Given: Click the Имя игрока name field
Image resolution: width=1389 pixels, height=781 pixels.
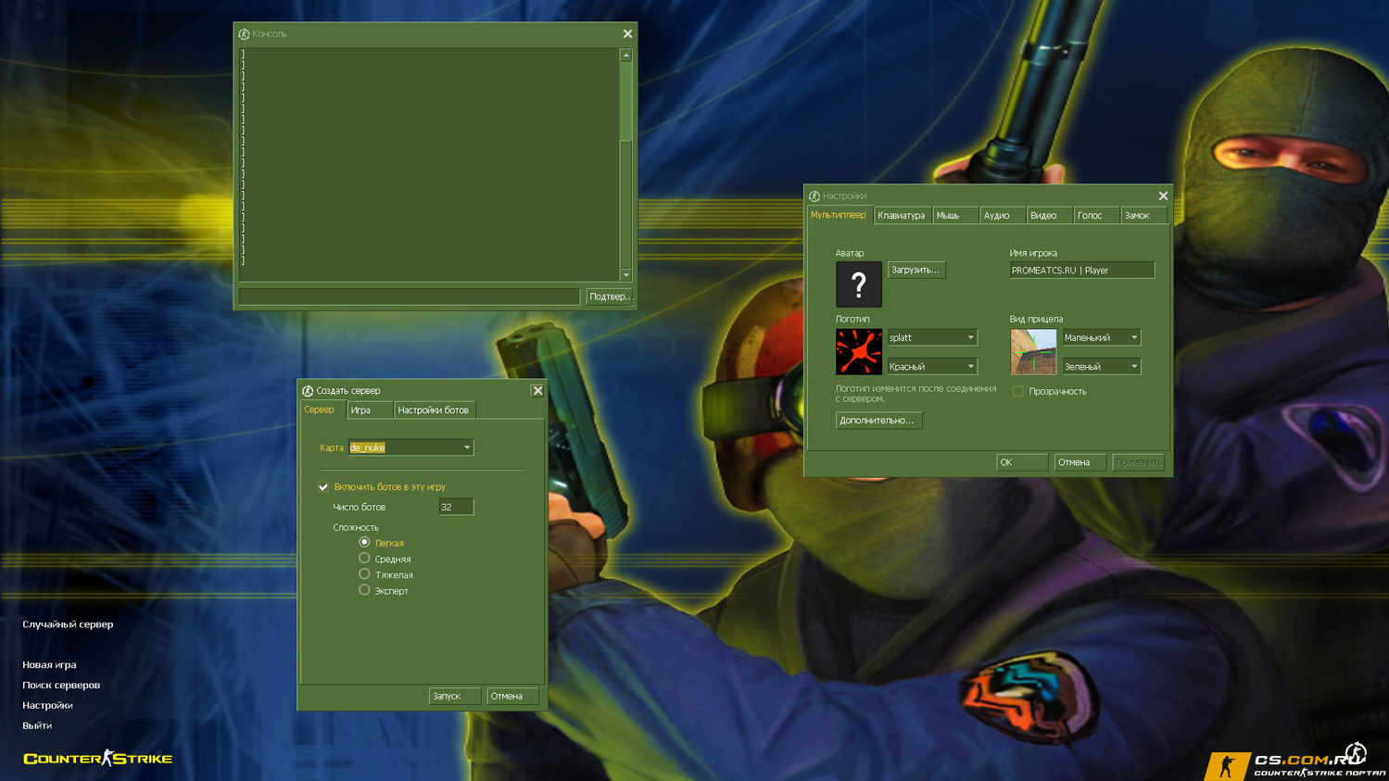Looking at the screenshot, I should [1082, 271].
